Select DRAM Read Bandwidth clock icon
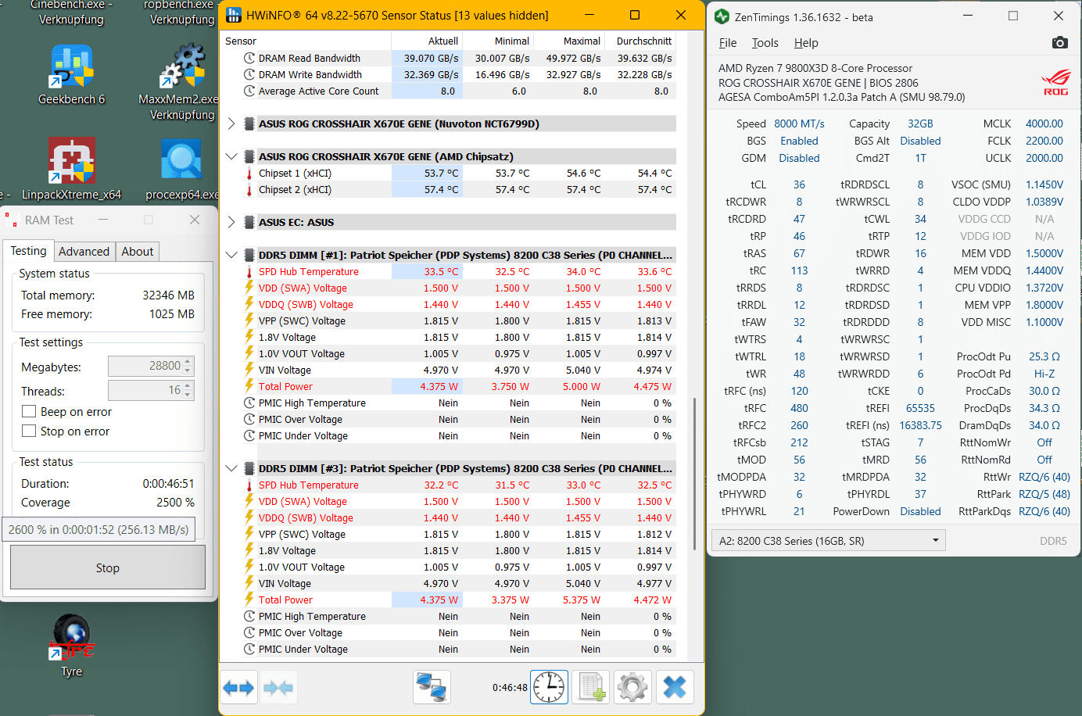This screenshot has width=1082, height=716. 249,58
